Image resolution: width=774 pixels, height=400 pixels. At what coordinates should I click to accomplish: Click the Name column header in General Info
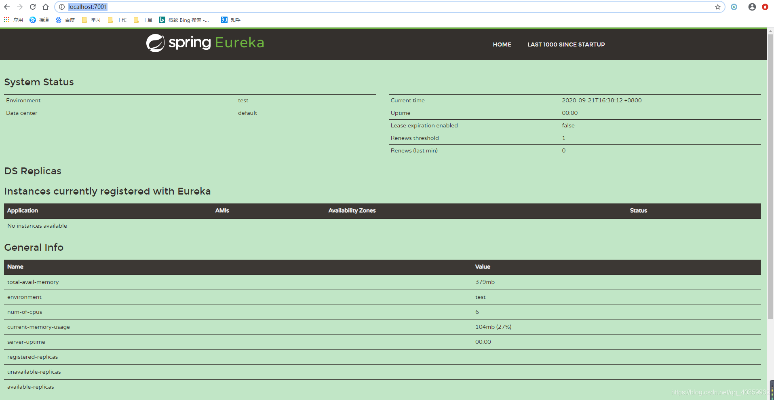click(15, 267)
